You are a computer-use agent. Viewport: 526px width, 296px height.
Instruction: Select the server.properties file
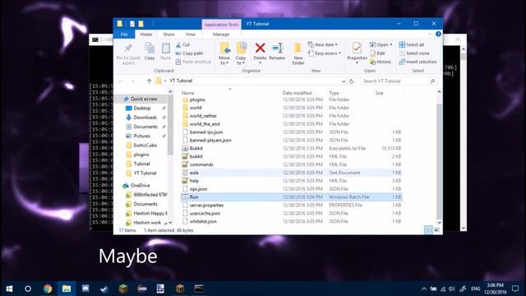coord(206,205)
